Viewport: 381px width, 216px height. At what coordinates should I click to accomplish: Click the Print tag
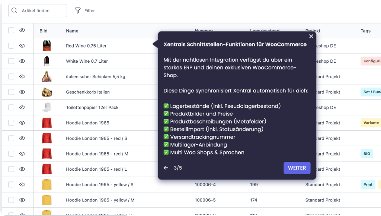[368, 184]
